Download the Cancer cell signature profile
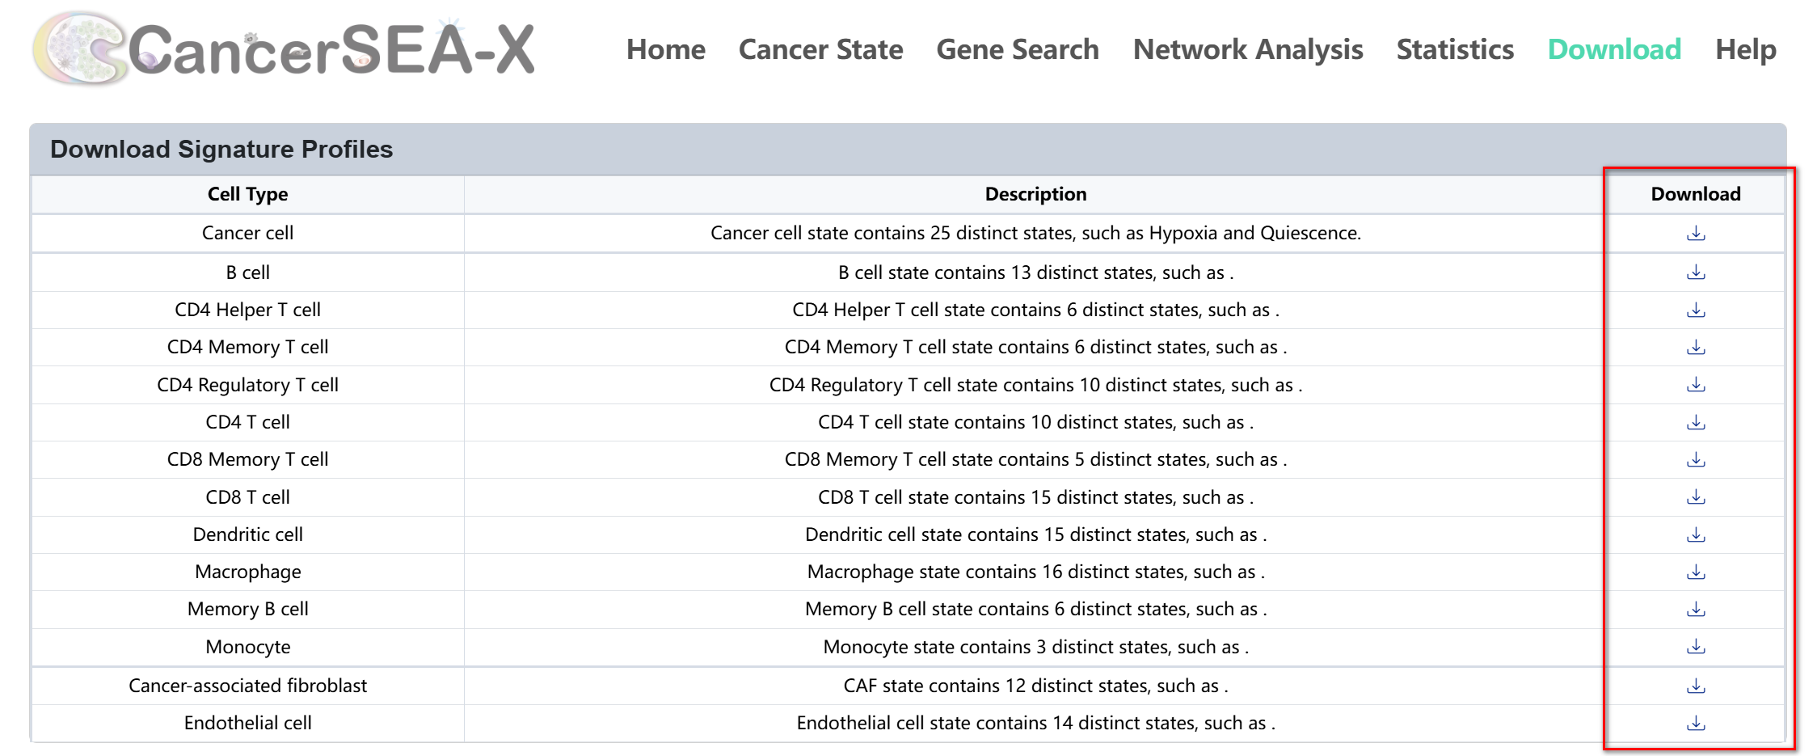Screen dimensions: 1817x756 tap(1696, 234)
